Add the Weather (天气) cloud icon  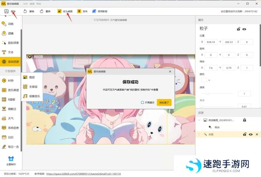pos(4,118)
